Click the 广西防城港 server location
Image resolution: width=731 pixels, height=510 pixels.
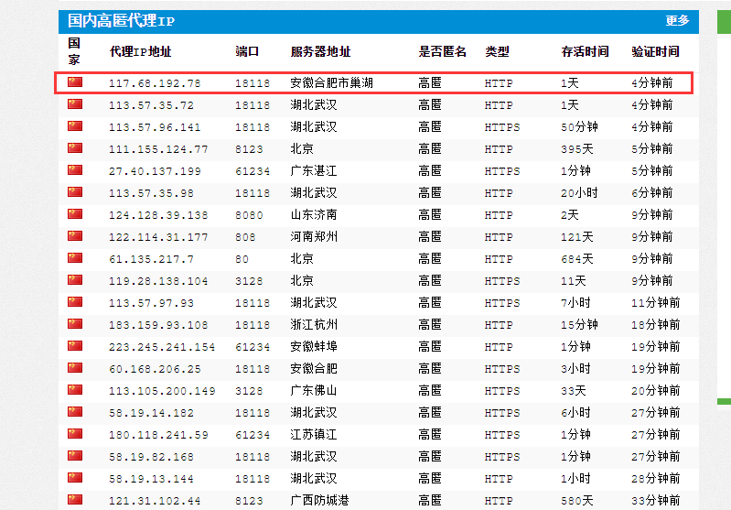[x=319, y=500]
